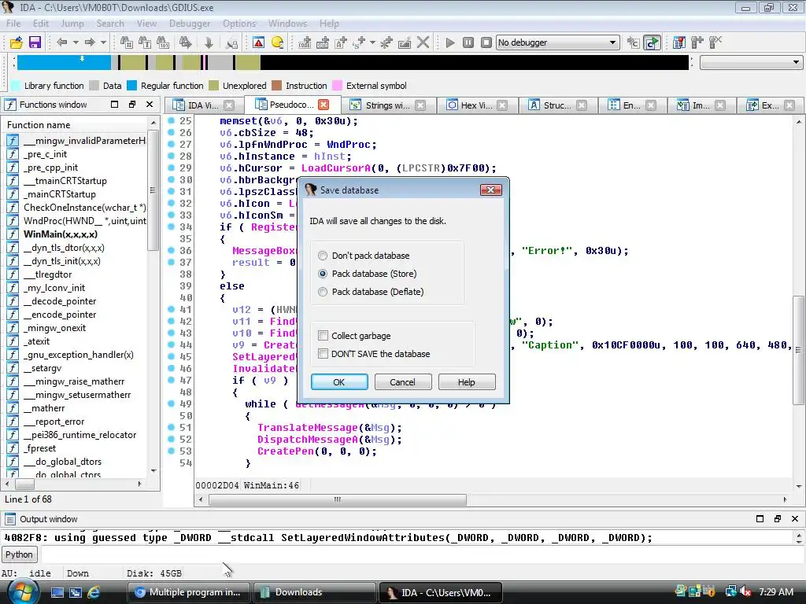
Task: Click the down arrow jump icon
Action: [209, 42]
